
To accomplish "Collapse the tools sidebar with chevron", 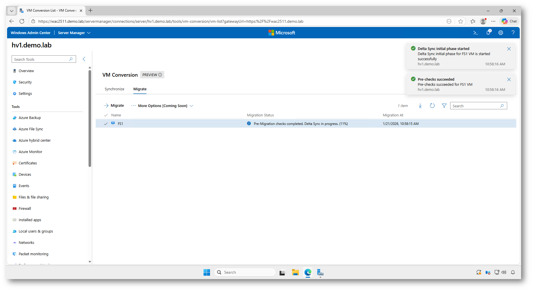I will [84, 59].
